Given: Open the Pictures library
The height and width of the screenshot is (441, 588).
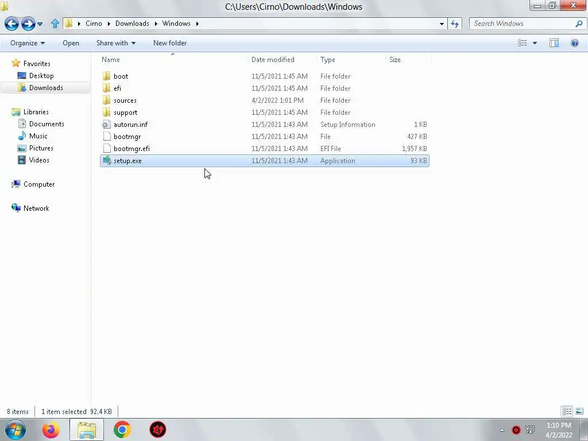Looking at the screenshot, I should [41, 148].
